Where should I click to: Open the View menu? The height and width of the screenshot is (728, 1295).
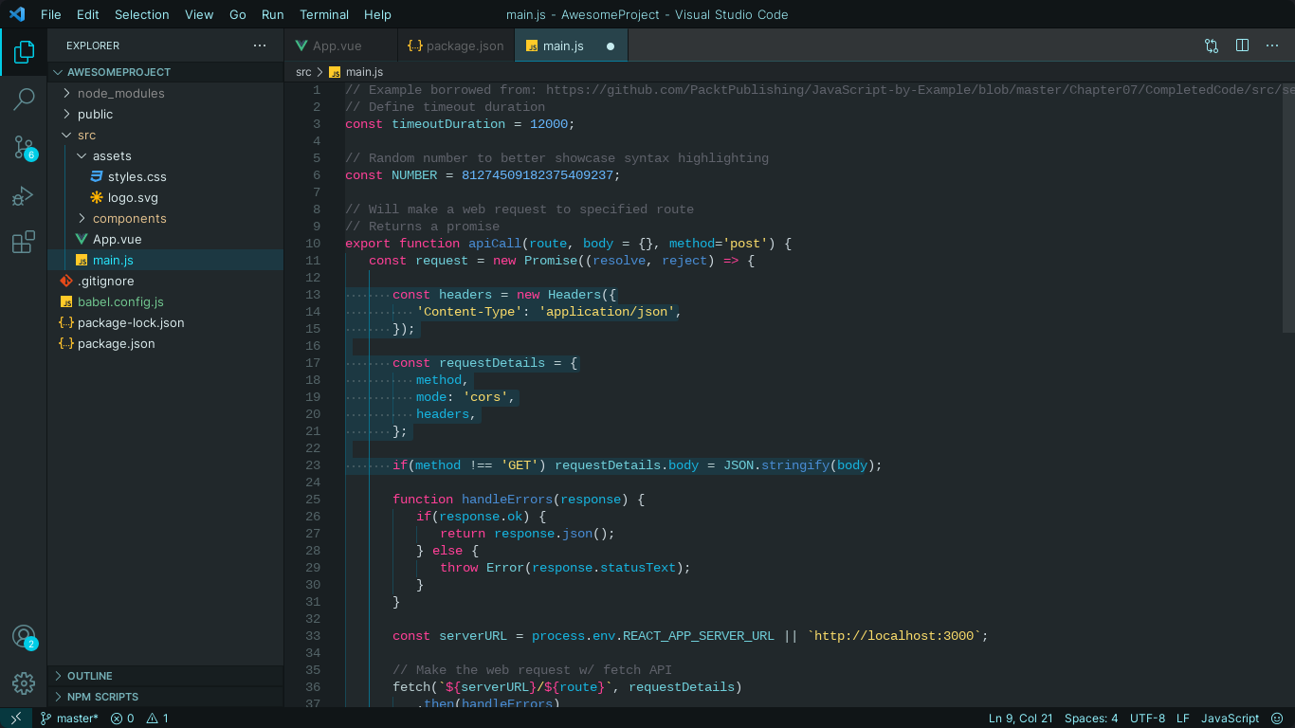click(199, 14)
